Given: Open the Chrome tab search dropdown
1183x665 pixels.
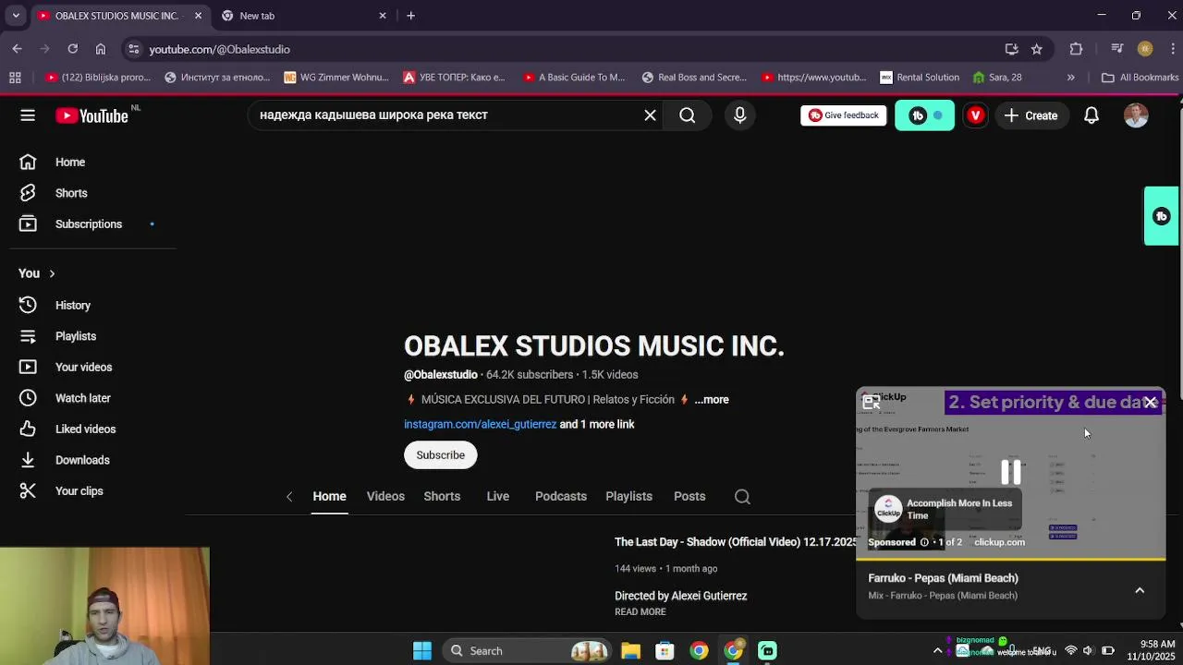Looking at the screenshot, I should click(x=16, y=16).
